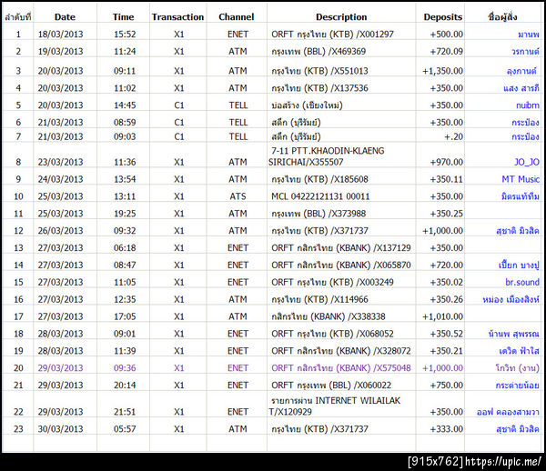Select description ORFT (KTB) /X003249

point(332,282)
